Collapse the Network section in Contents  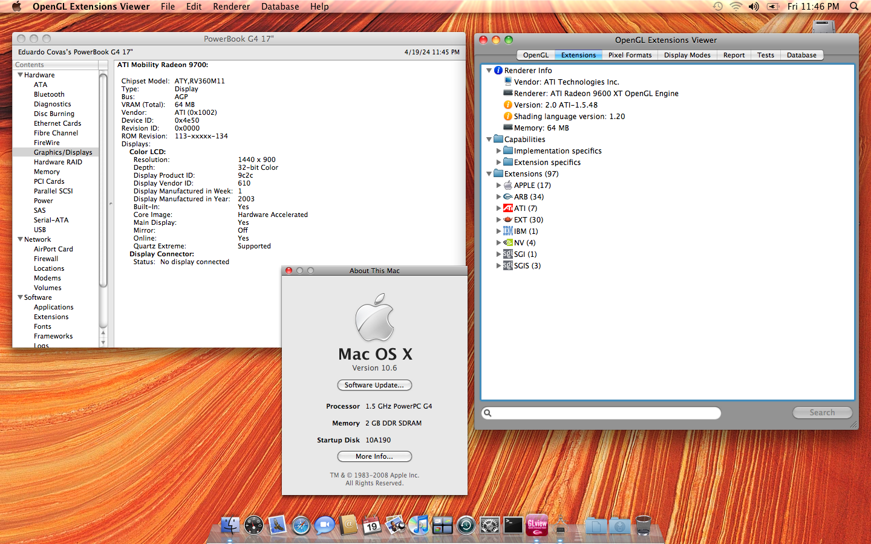click(20, 239)
